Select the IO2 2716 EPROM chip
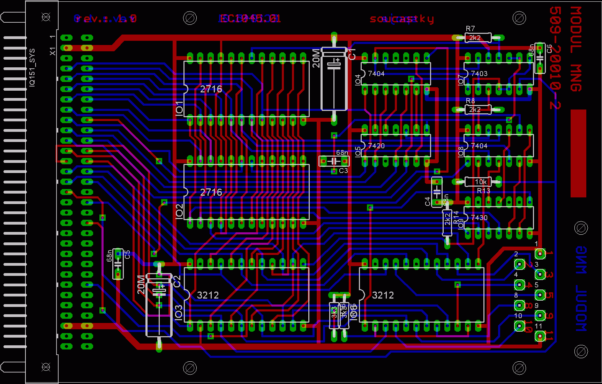The width and height of the screenshot is (602, 384). coord(246,192)
